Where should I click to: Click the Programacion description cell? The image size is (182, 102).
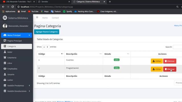(84, 69)
